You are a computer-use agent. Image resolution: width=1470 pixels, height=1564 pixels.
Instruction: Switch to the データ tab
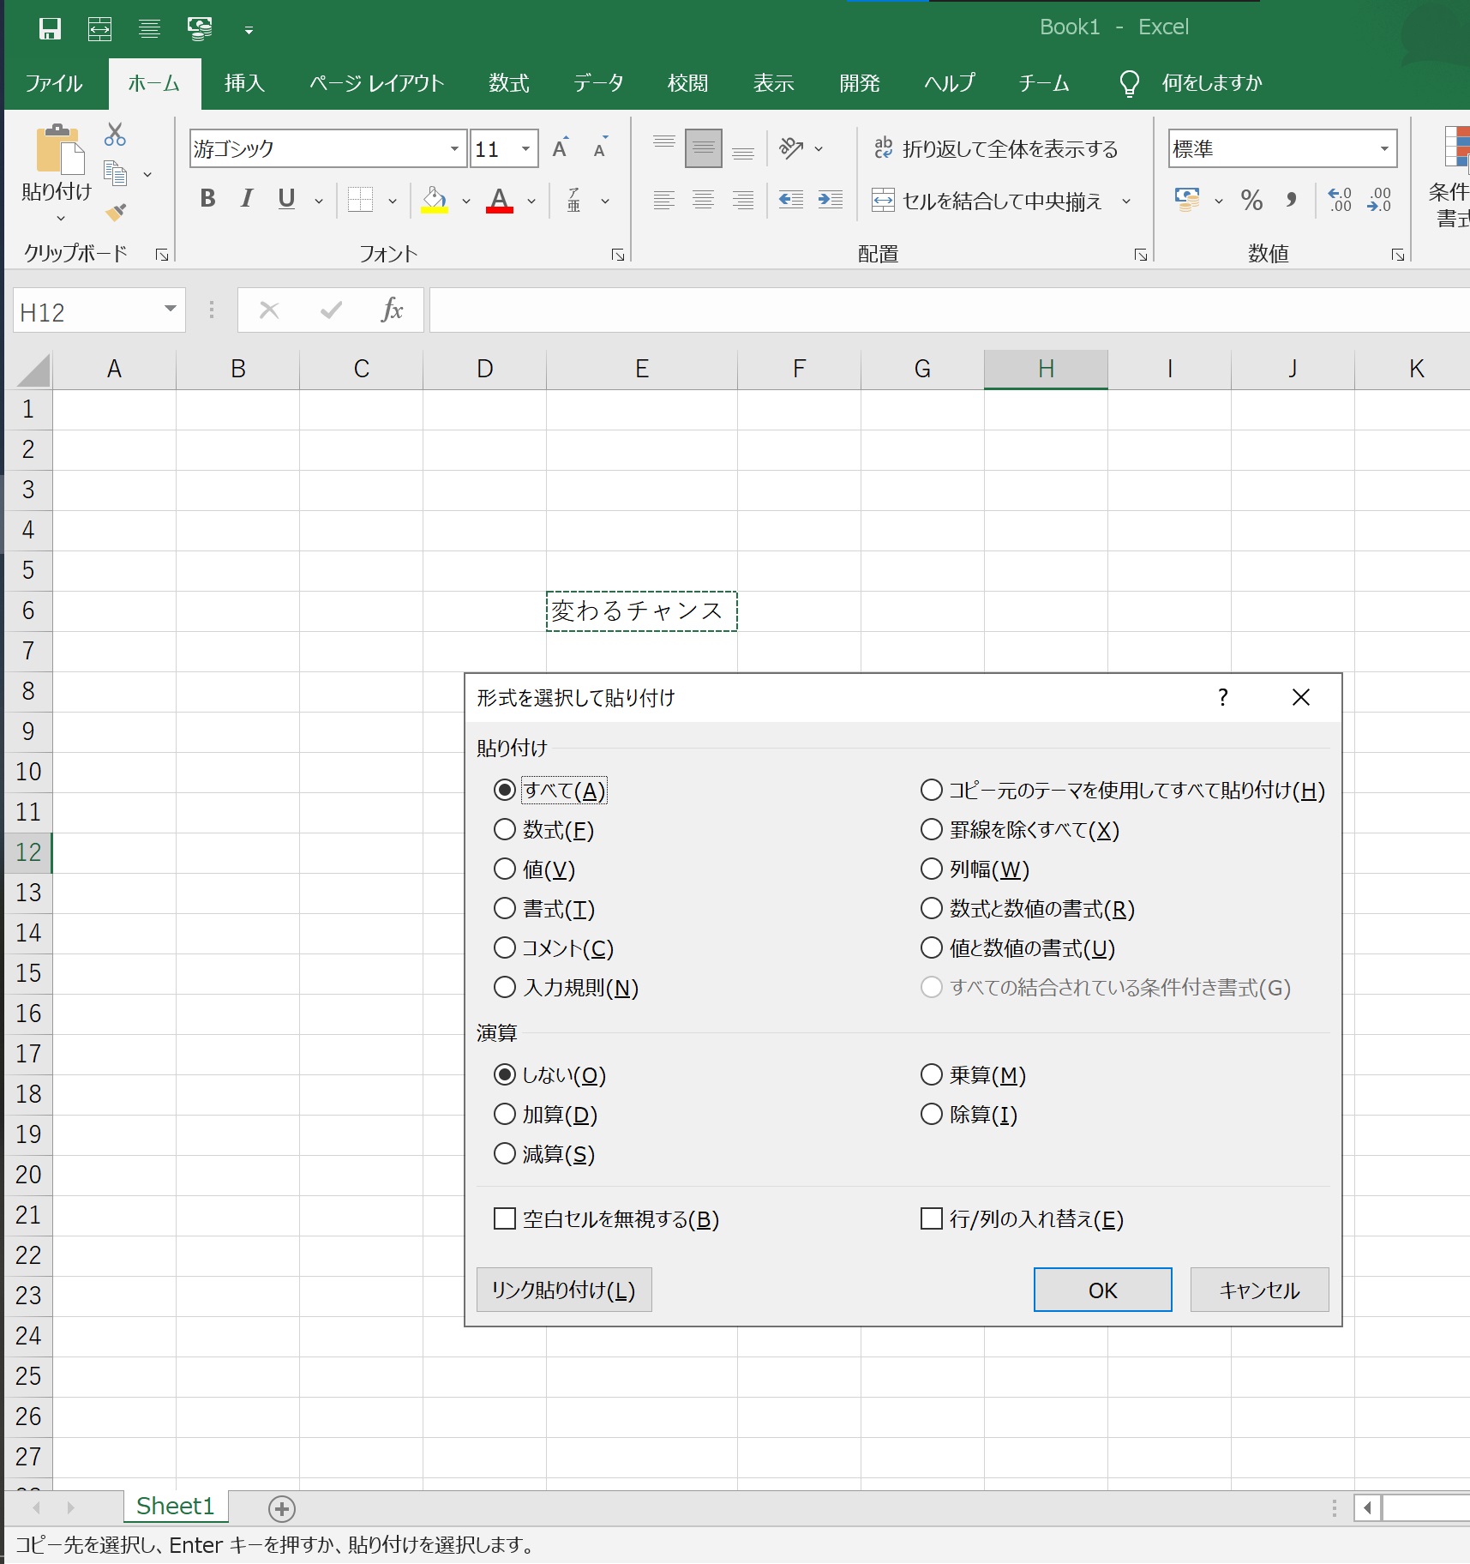click(x=598, y=83)
